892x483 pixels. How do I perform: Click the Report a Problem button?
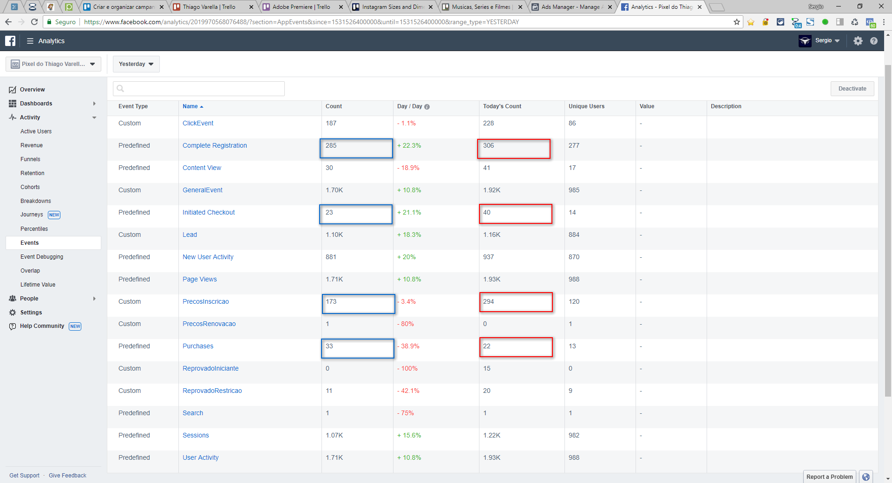tap(829, 477)
